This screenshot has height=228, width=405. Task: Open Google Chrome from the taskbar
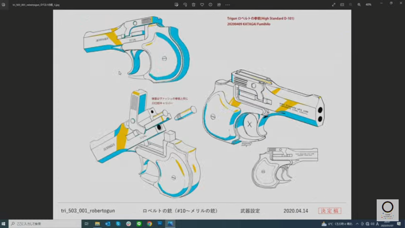149,224
